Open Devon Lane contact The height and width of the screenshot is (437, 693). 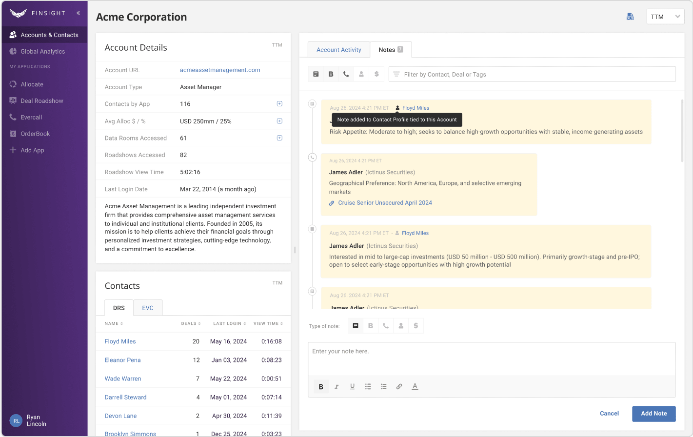[120, 416]
